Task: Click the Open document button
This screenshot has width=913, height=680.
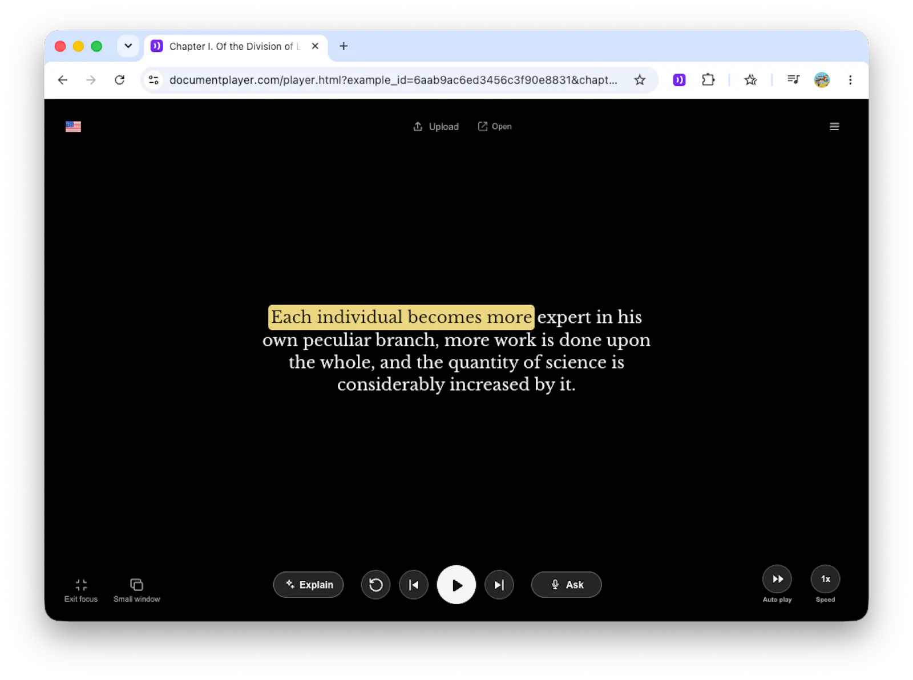Action: (495, 127)
